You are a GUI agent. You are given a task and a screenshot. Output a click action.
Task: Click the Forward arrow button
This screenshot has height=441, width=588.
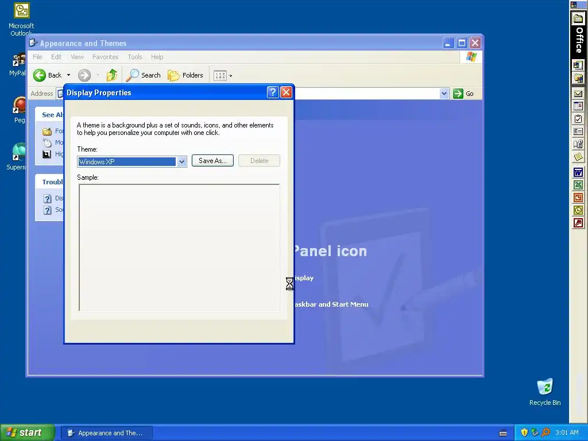[x=84, y=75]
